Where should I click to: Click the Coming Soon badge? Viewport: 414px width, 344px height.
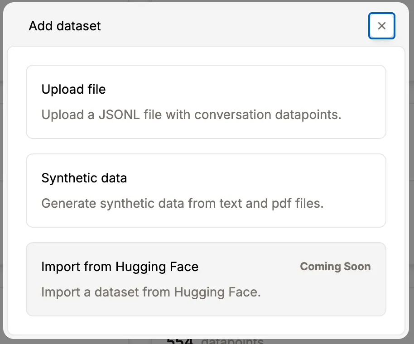(335, 267)
